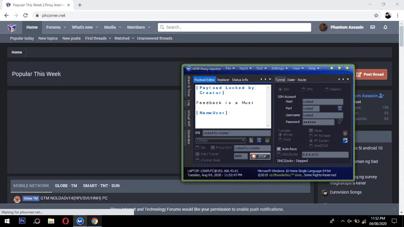Click the green trash icon below the SNI field
This screenshot has height=227, width=404.
(x=267, y=140)
